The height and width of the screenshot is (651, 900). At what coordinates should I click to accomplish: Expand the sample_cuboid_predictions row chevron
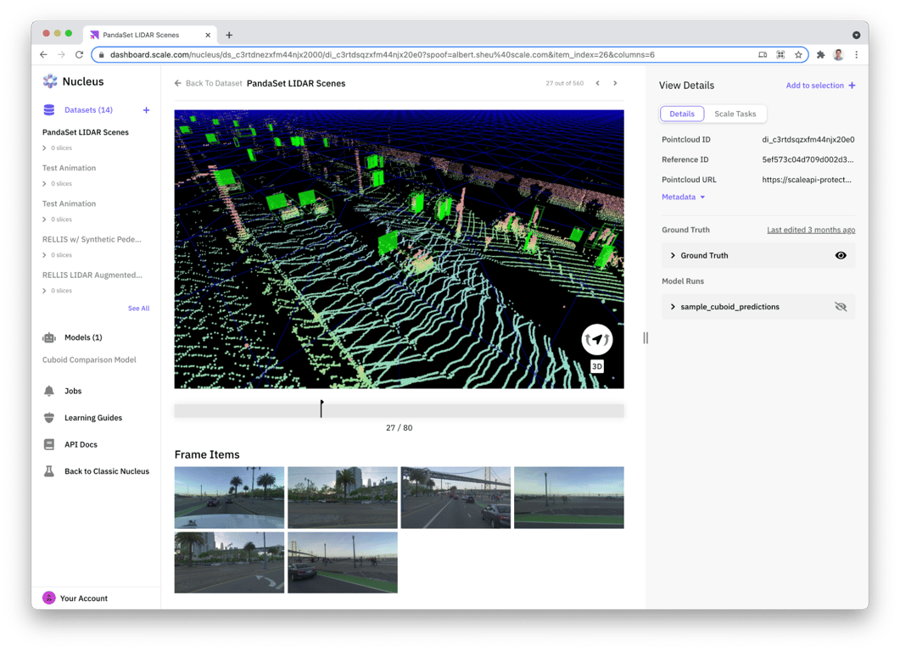[x=673, y=307]
